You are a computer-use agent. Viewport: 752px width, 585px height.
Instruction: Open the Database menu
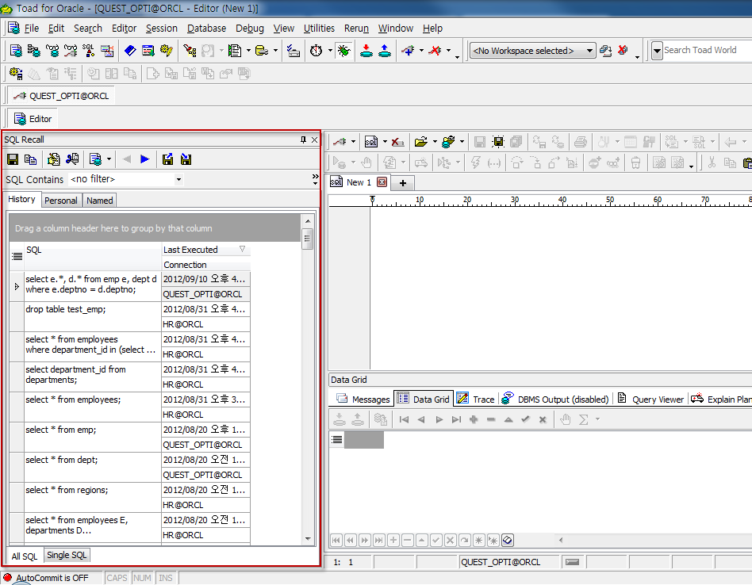click(206, 28)
